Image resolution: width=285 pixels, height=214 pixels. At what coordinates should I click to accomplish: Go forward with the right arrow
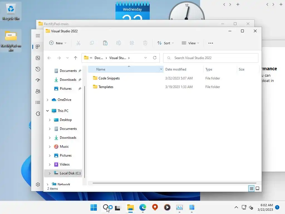click(x=59, y=58)
